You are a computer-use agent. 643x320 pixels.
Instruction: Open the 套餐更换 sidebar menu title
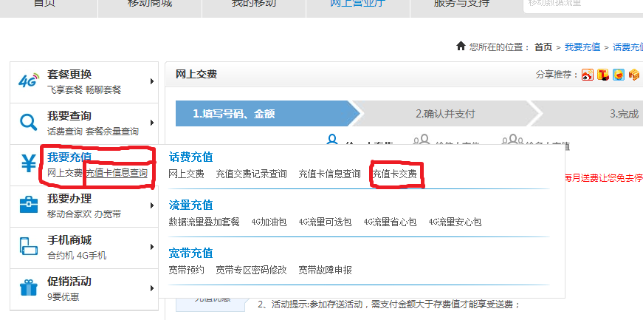point(69,75)
